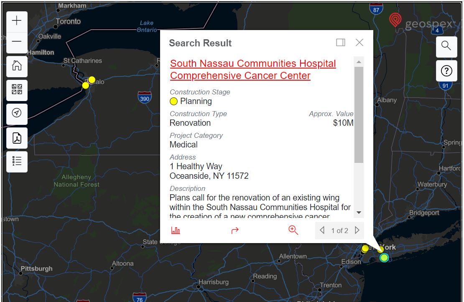Click the popup scrollbar up arrow

[x=359, y=62]
